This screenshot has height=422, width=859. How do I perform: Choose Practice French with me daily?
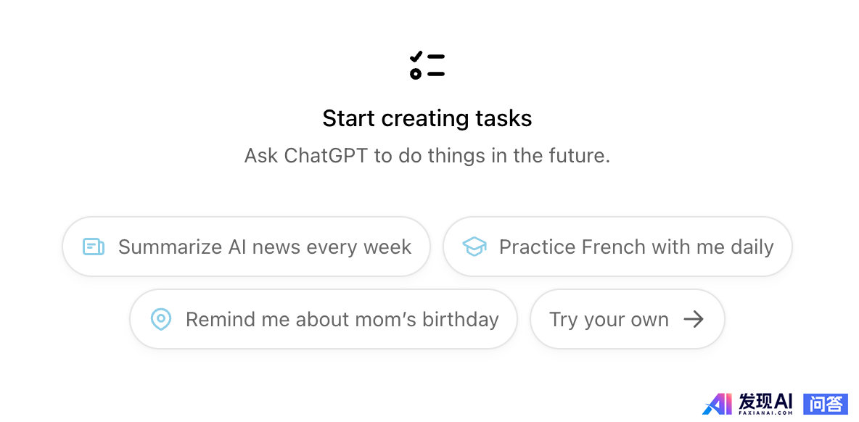pos(617,247)
